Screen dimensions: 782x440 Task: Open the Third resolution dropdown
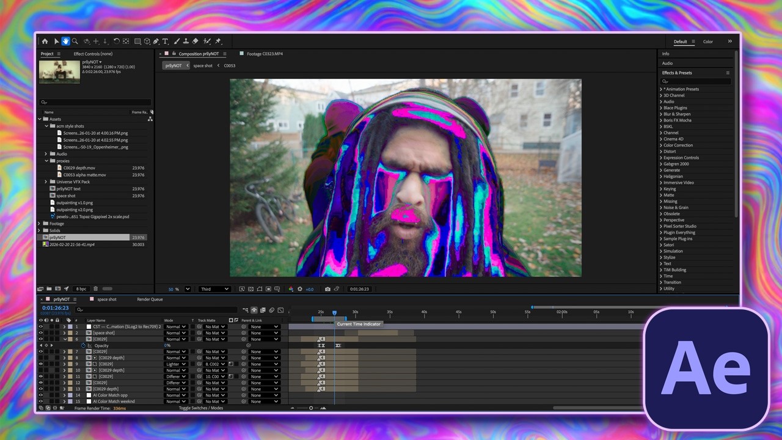point(214,289)
